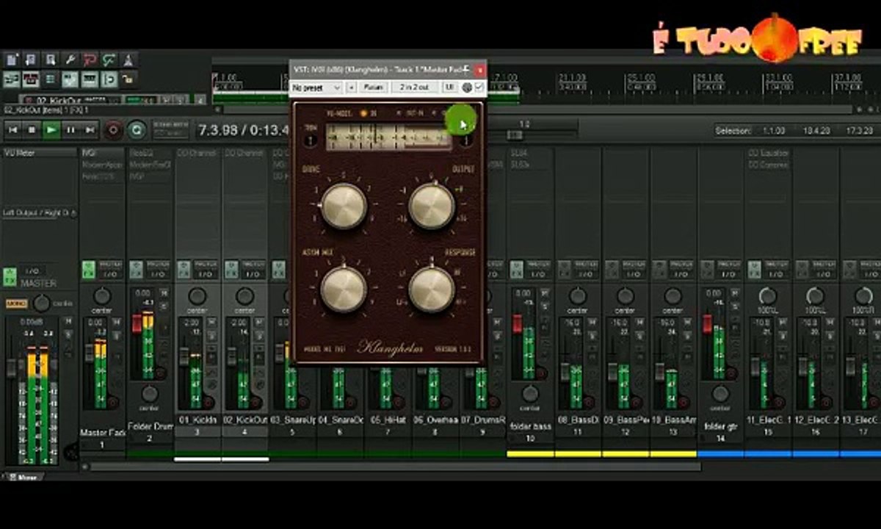Click the Param button in the VST window
881x529 pixels.
(x=374, y=87)
